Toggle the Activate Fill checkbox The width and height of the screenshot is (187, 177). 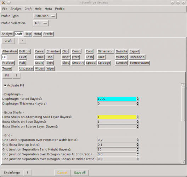[5, 86]
